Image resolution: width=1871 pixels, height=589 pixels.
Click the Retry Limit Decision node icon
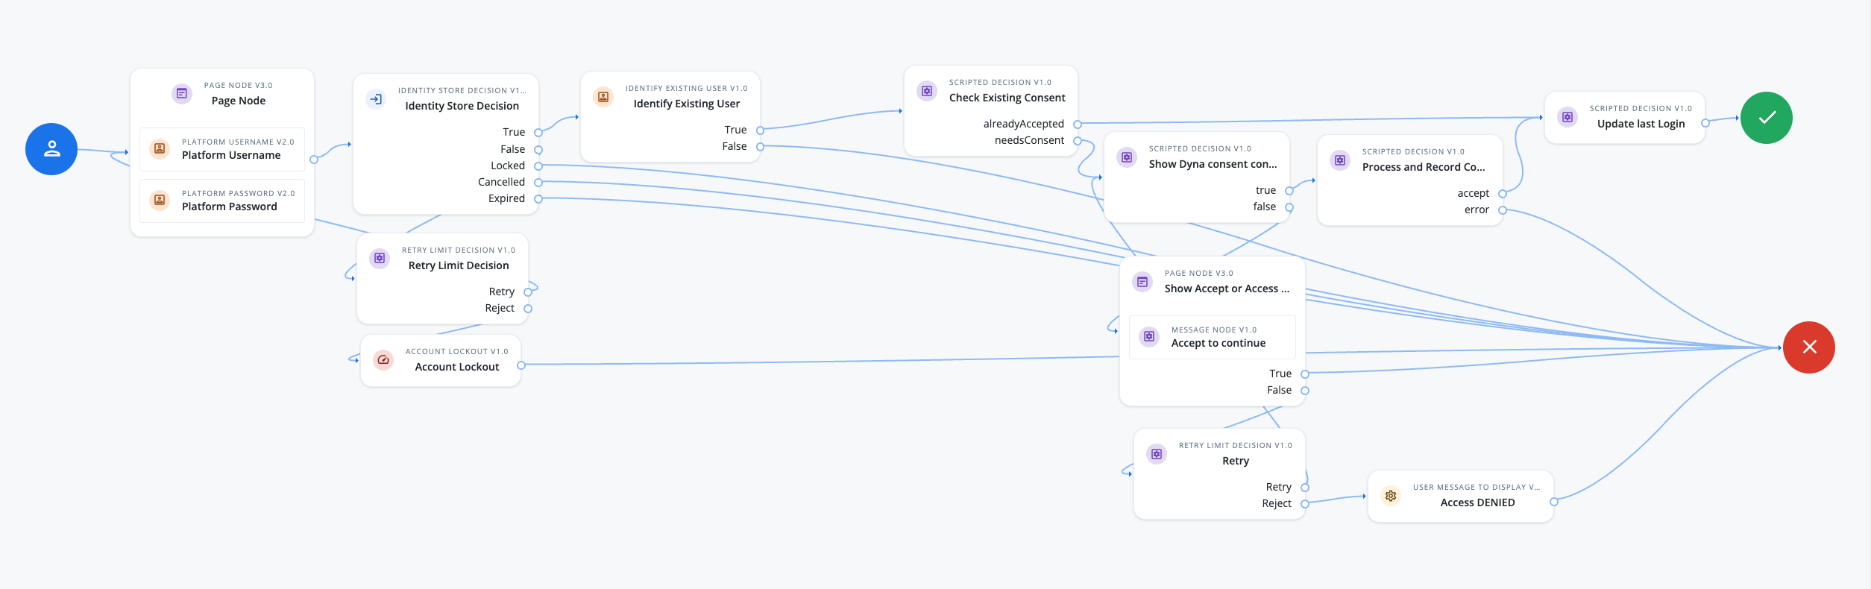(x=380, y=259)
